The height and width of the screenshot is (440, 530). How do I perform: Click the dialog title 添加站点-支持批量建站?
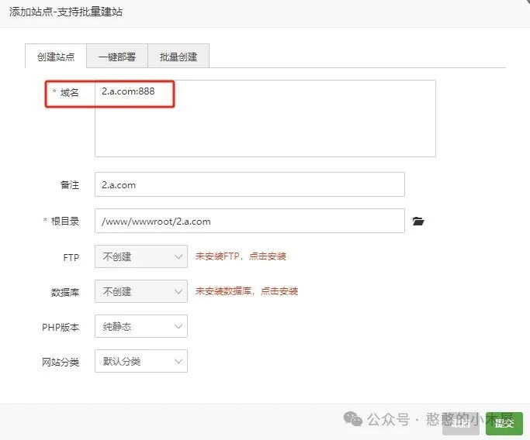[66, 12]
